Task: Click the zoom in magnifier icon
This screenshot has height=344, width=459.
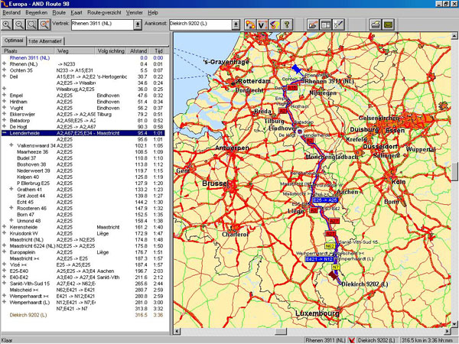Action: tap(8, 25)
